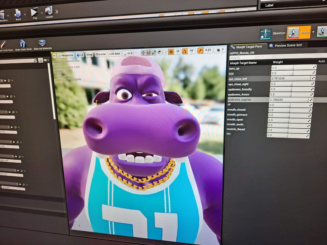Click the coordinate system cube icon

(x=160, y=52)
